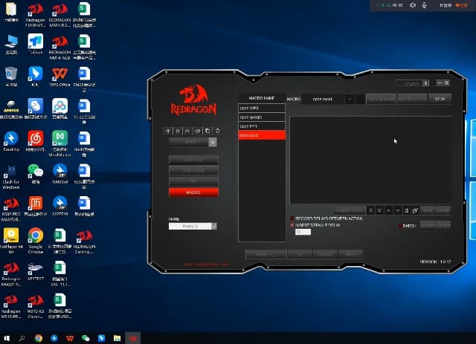Open the KEYTEST desktop icon

pyautogui.click(x=36, y=271)
